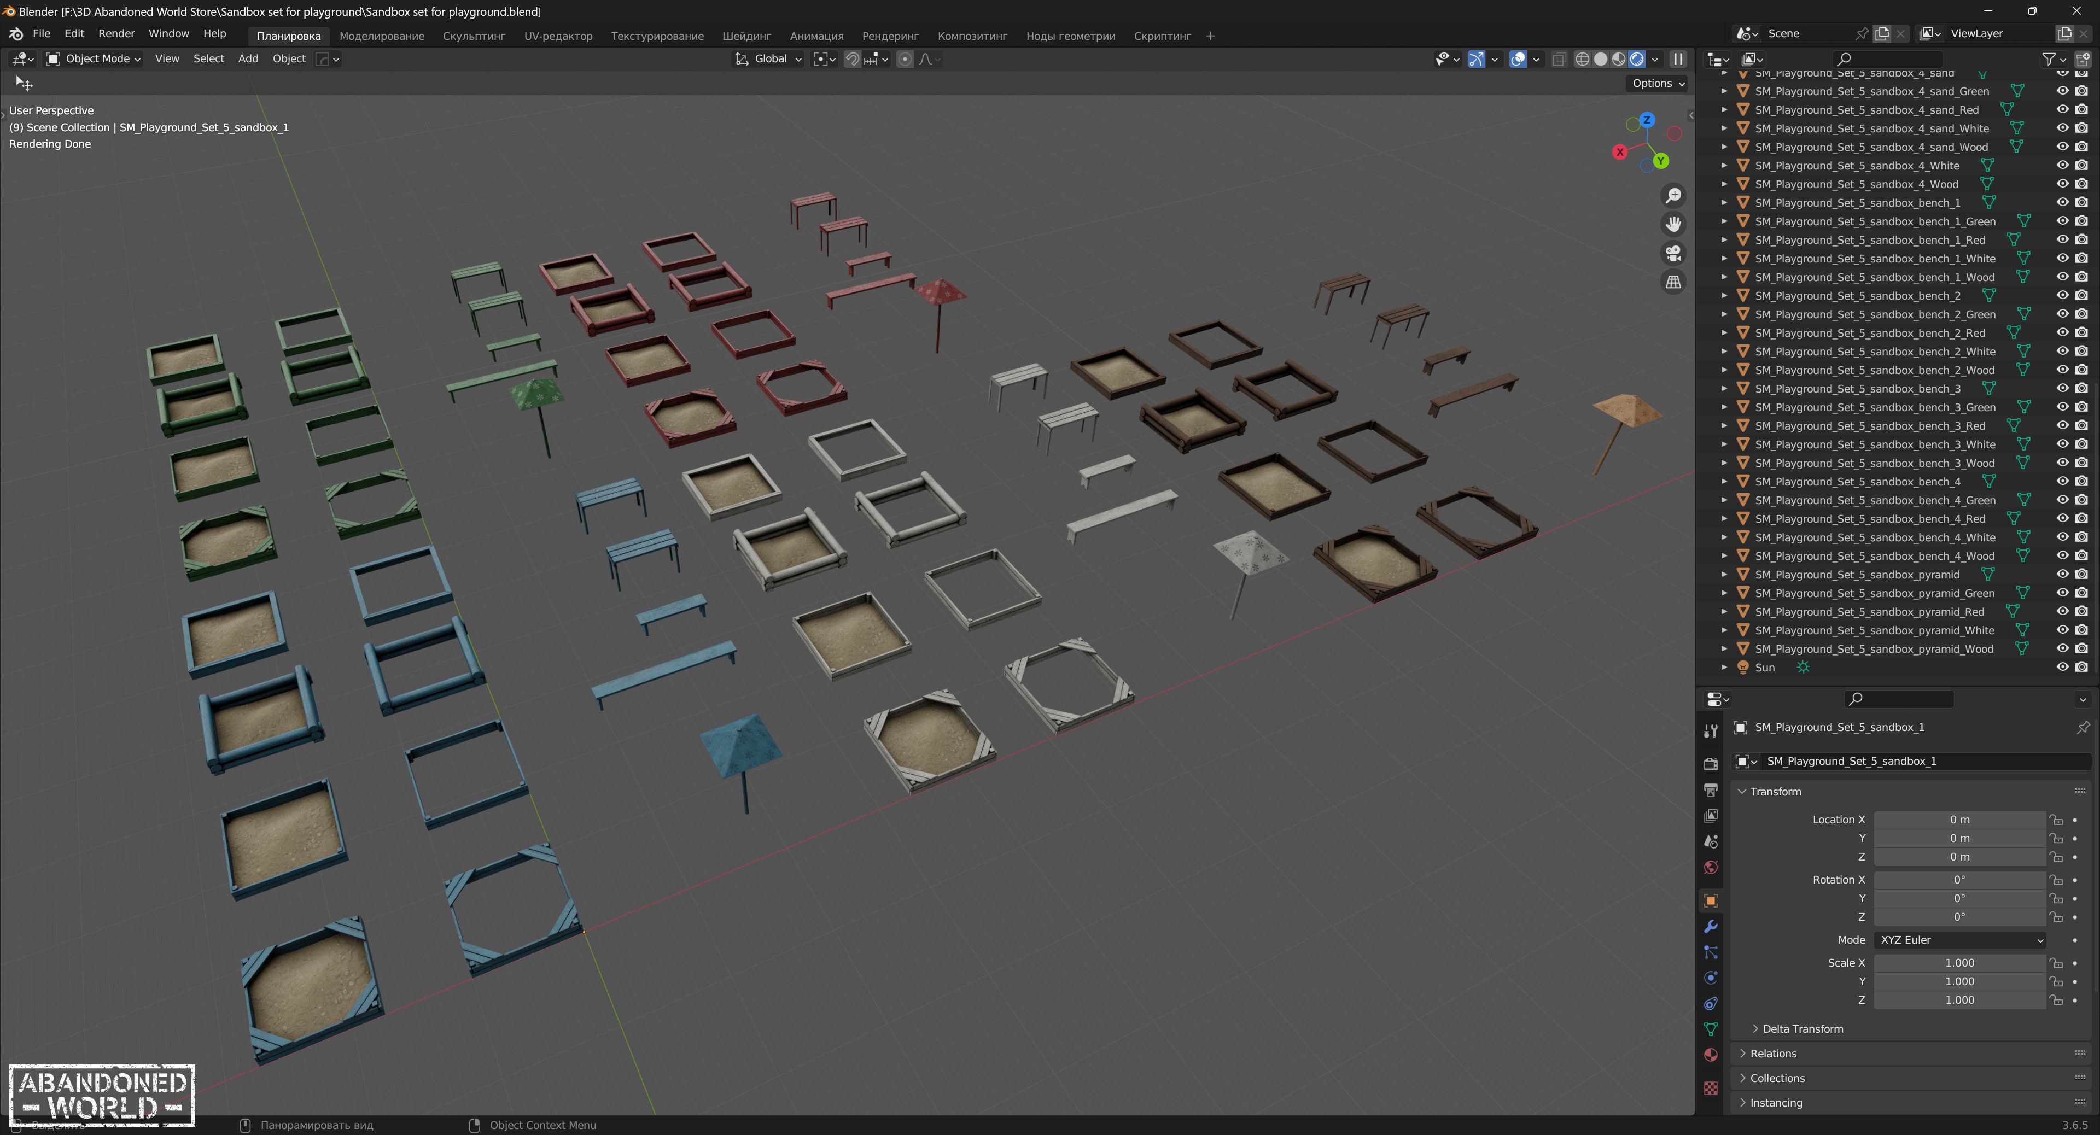Image resolution: width=2100 pixels, height=1135 pixels.
Task: Open the Particles properties tab
Action: [x=1710, y=952]
